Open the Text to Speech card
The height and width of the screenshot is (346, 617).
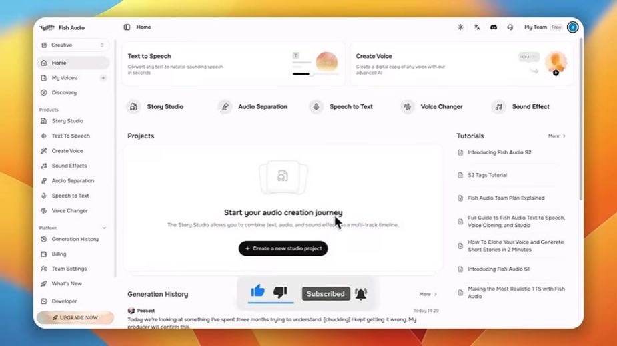[x=233, y=64]
